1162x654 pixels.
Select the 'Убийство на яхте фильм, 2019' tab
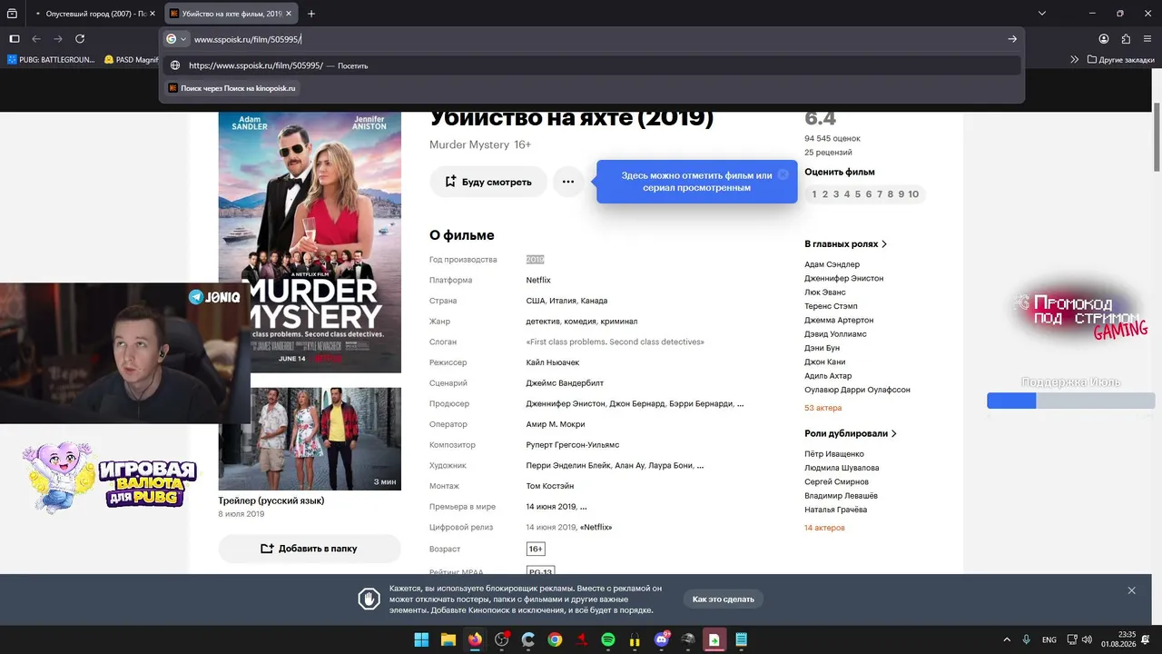click(231, 14)
